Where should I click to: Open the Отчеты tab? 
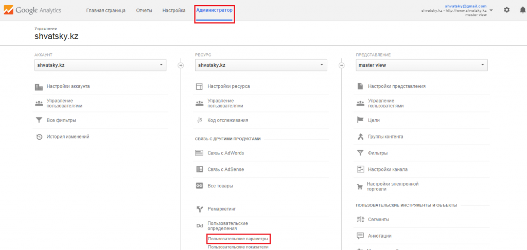[x=144, y=10]
